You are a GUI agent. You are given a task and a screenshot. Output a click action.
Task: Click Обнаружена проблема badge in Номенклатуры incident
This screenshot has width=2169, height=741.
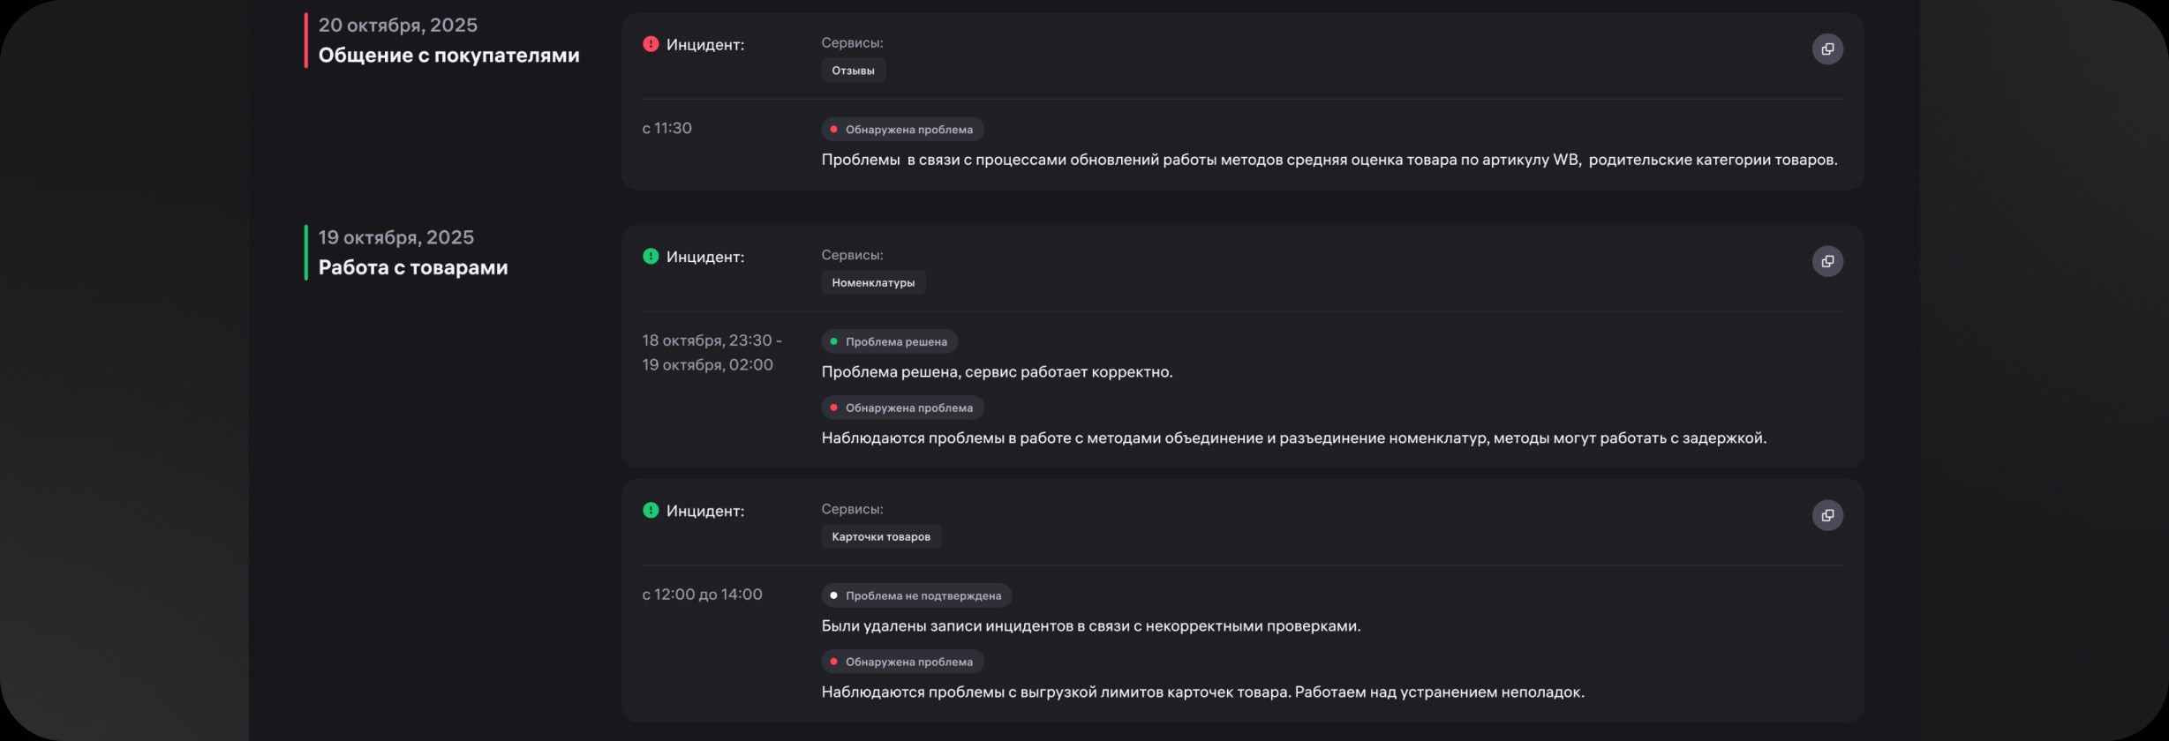point(901,408)
